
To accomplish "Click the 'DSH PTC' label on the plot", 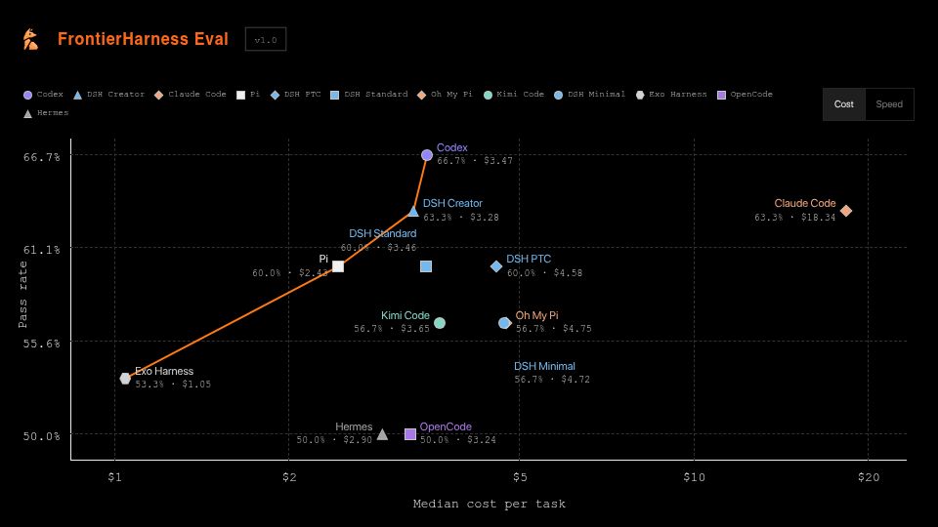I will (x=529, y=259).
